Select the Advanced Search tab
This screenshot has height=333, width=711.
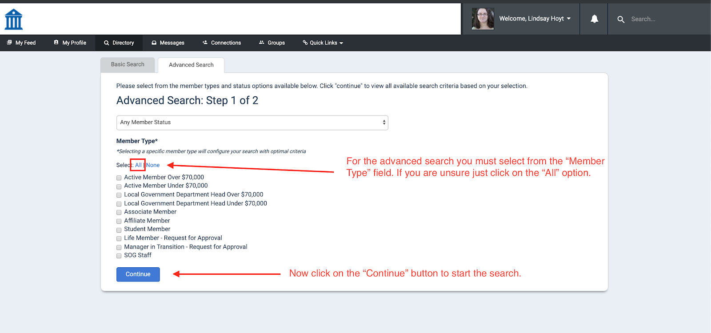(x=191, y=65)
